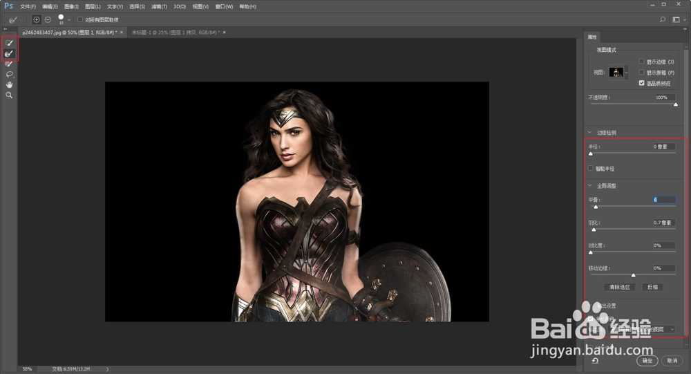Open the 视图(V) menu

(200, 7)
